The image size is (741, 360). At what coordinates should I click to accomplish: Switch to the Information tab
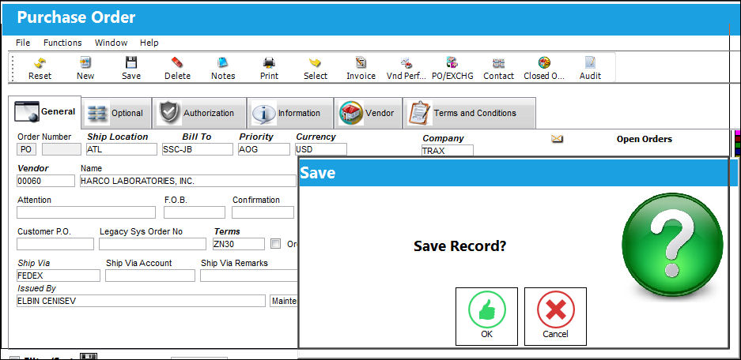(290, 113)
